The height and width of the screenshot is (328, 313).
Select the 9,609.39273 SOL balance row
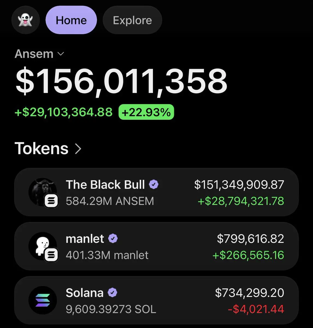click(156, 300)
